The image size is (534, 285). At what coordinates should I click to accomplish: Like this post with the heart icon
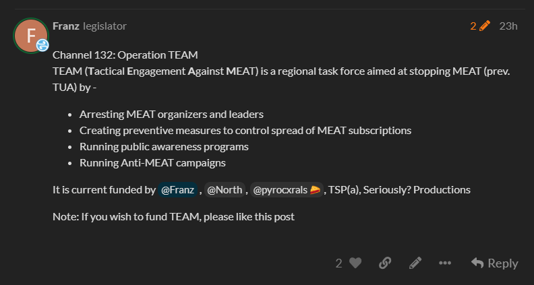click(x=355, y=263)
